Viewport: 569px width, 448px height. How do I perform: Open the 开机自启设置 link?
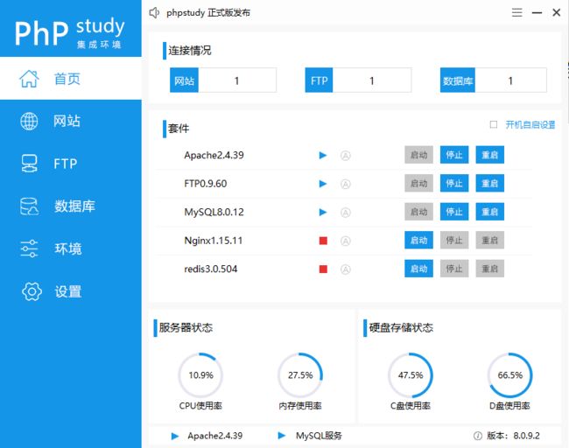coord(530,125)
